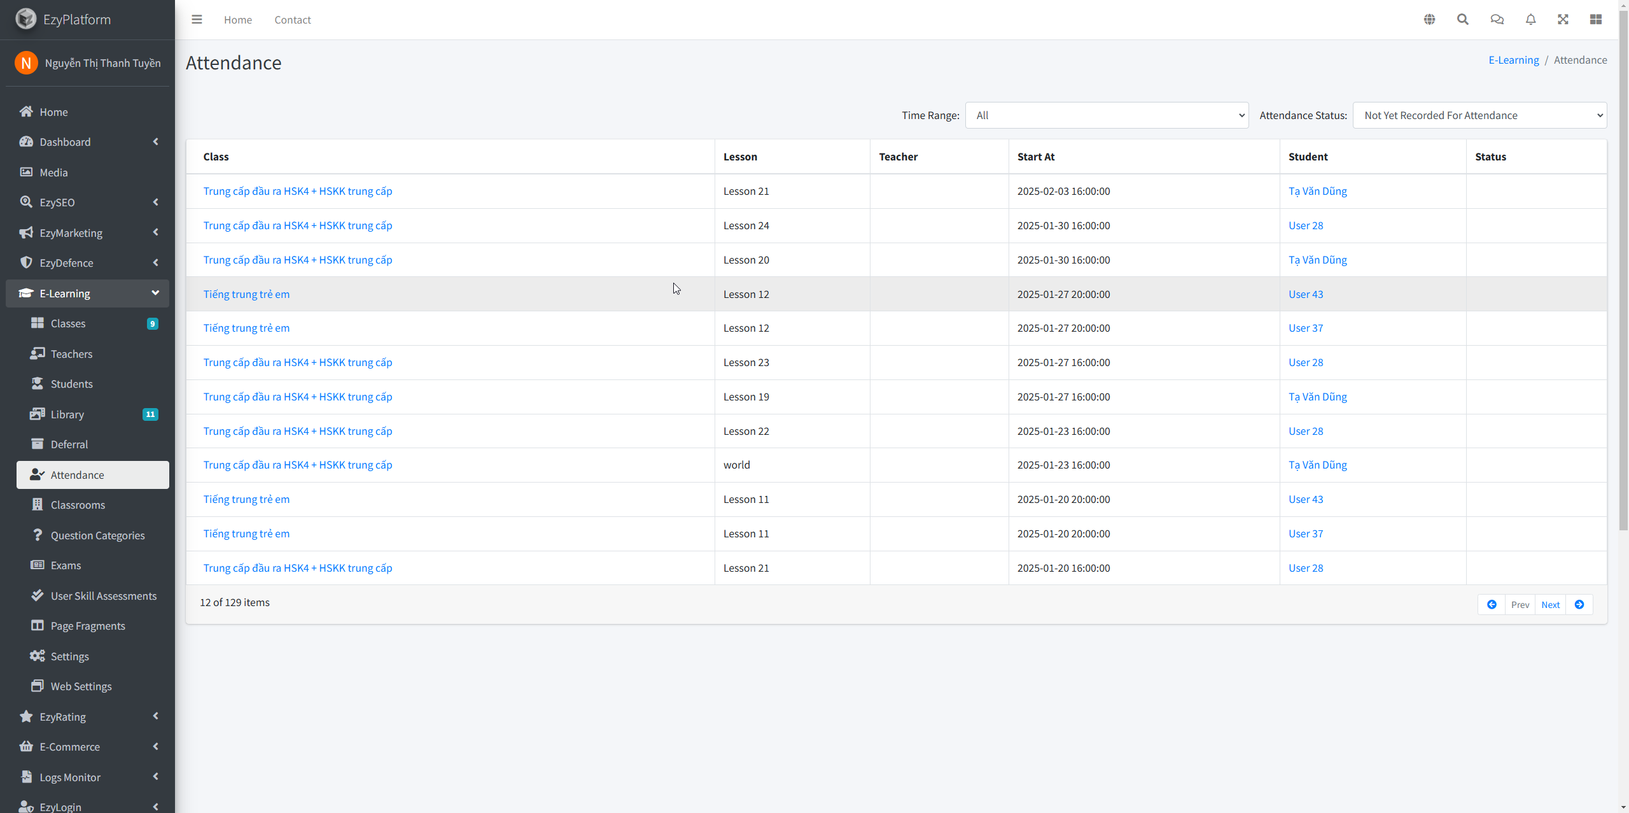Open the language globe icon
This screenshot has width=1629, height=813.
pos(1429,20)
